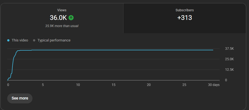
Task: Select the Views metric tab
Action: pyautogui.click(x=62, y=18)
